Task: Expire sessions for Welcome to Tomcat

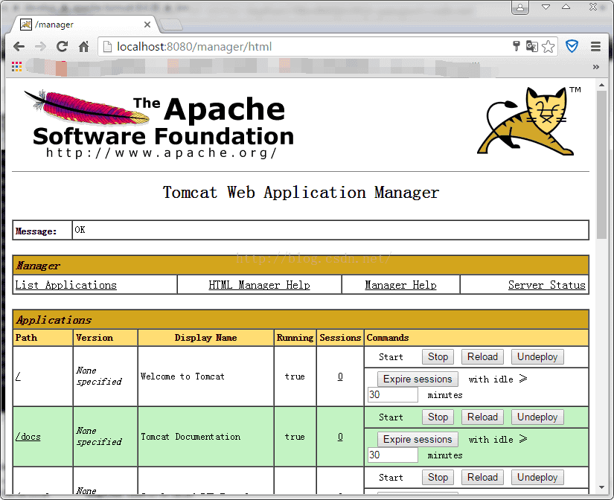Action: click(418, 379)
